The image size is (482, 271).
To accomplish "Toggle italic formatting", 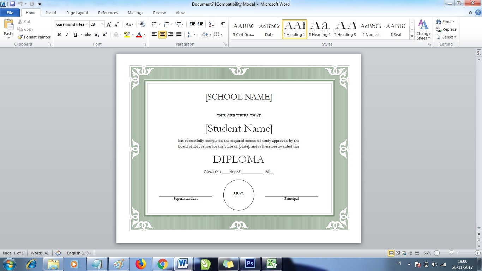I will click(67, 35).
